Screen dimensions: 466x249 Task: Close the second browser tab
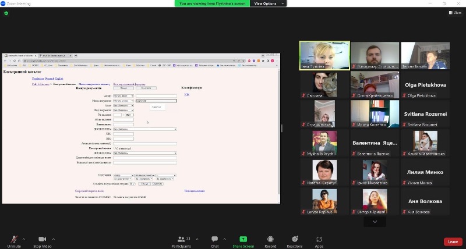(x=70, y=55)
